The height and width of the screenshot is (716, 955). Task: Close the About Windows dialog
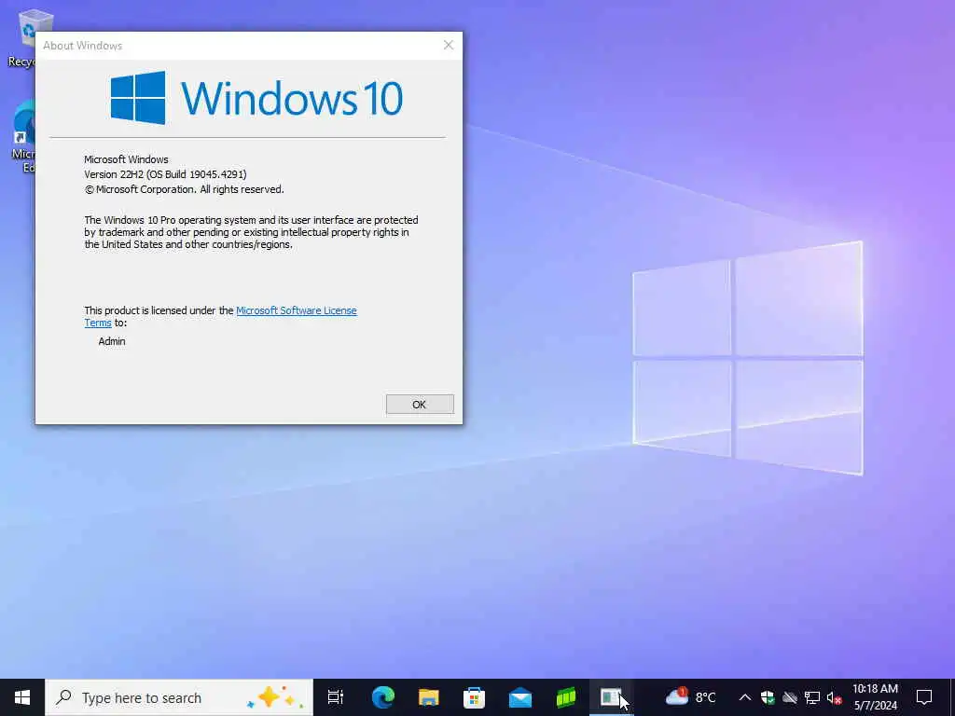(449, 45)
